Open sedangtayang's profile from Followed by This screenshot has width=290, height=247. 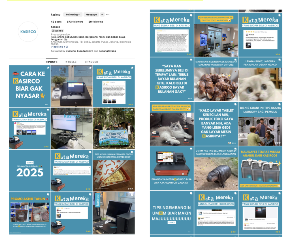(x=107, y=51)
